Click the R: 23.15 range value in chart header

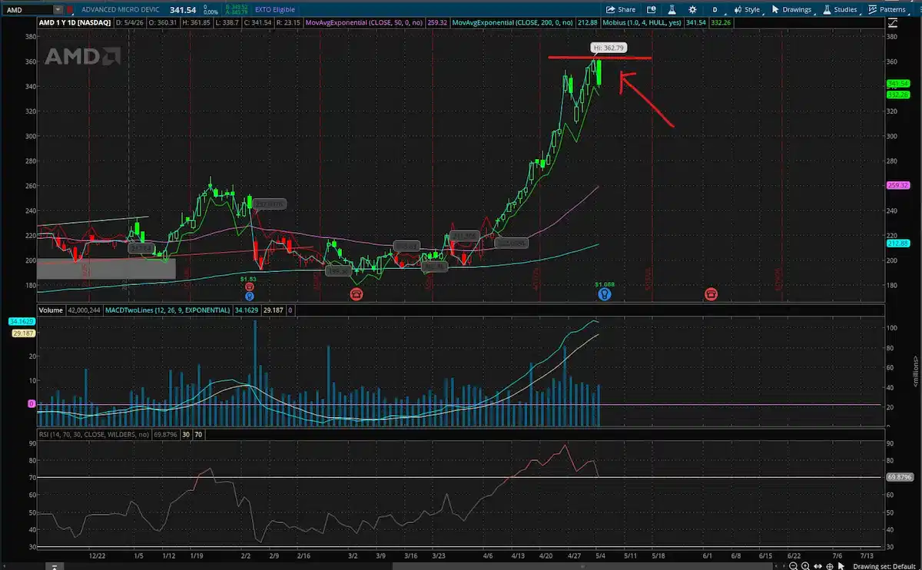pyautogui.click(x=289, y=23)
